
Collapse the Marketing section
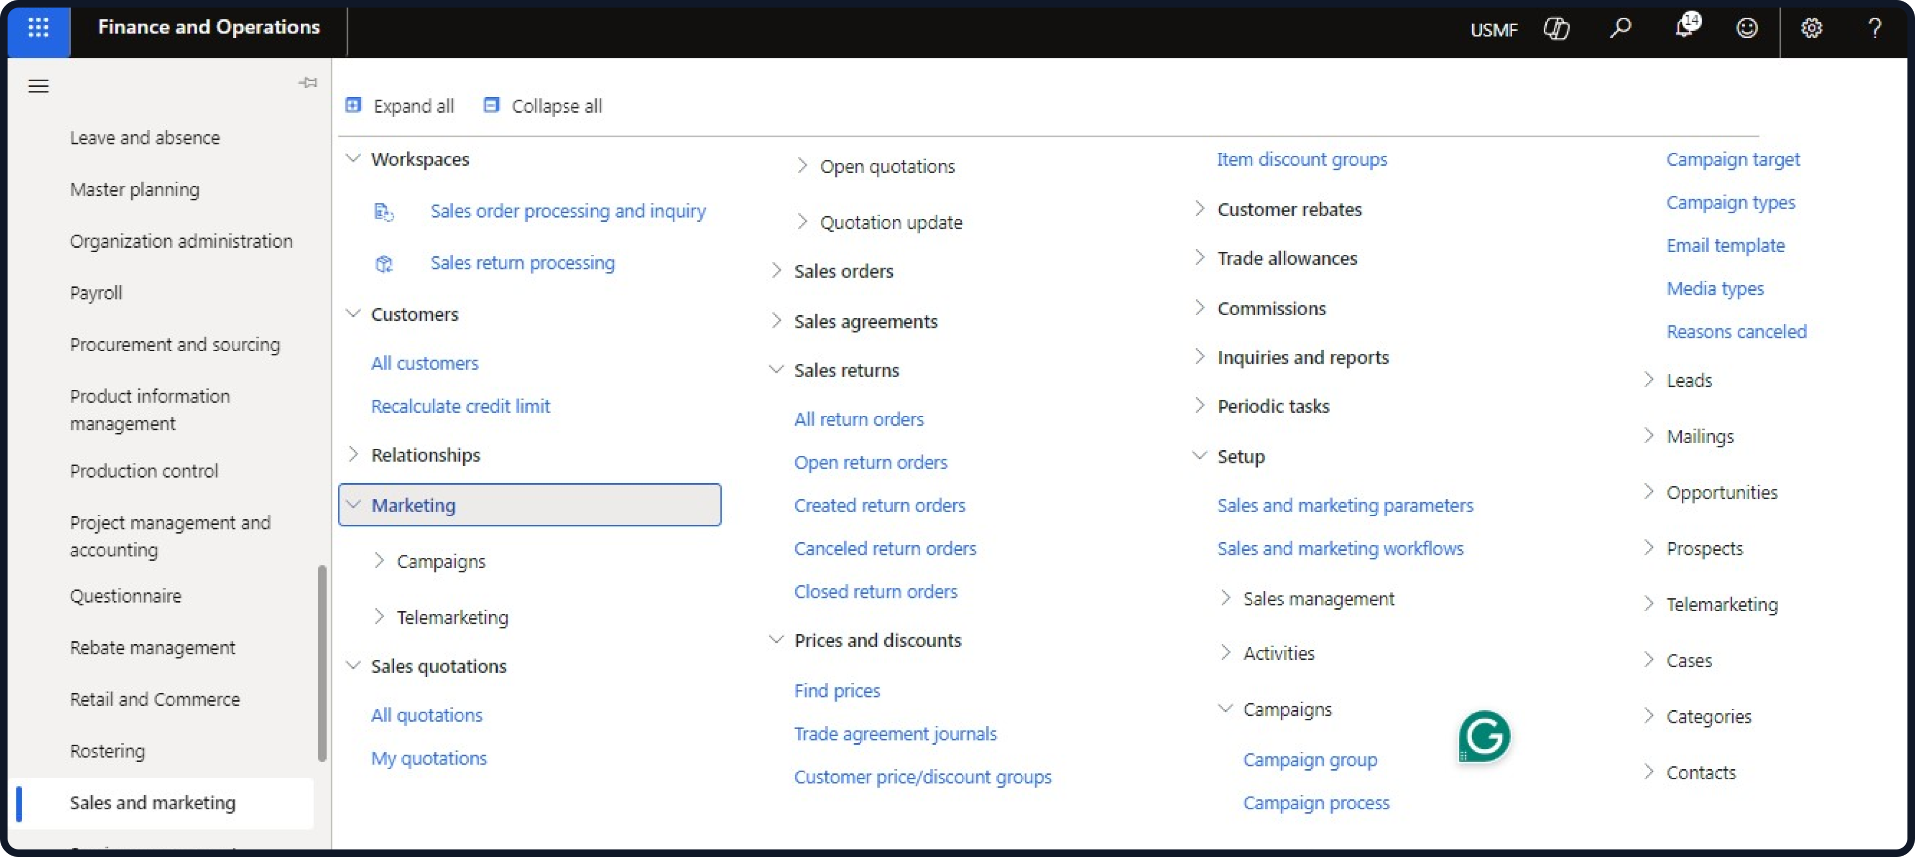click(354, 504)
